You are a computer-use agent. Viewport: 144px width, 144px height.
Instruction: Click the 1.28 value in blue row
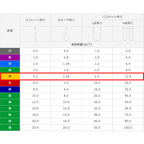(66, 64)
